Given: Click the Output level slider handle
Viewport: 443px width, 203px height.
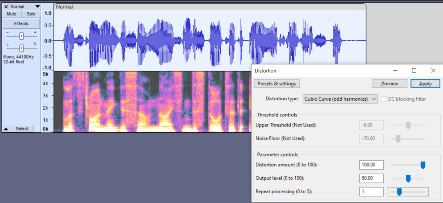Looking at the screenshot, I should pos(408,178).
